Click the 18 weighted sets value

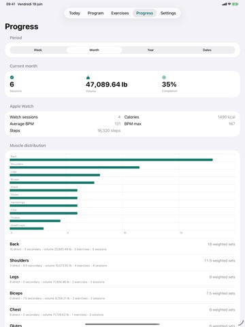221,245
